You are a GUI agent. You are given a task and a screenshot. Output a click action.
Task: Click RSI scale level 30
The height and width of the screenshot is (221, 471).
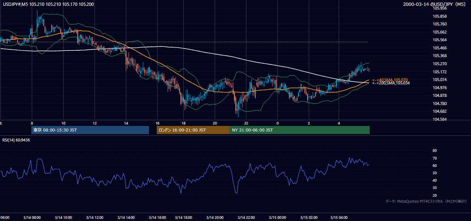pos(435,188)
